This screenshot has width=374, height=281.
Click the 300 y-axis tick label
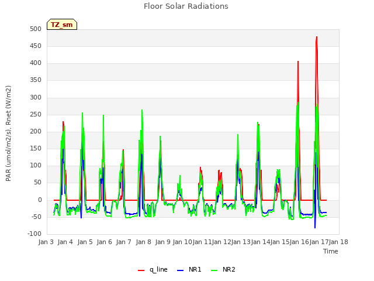point(36,98)
